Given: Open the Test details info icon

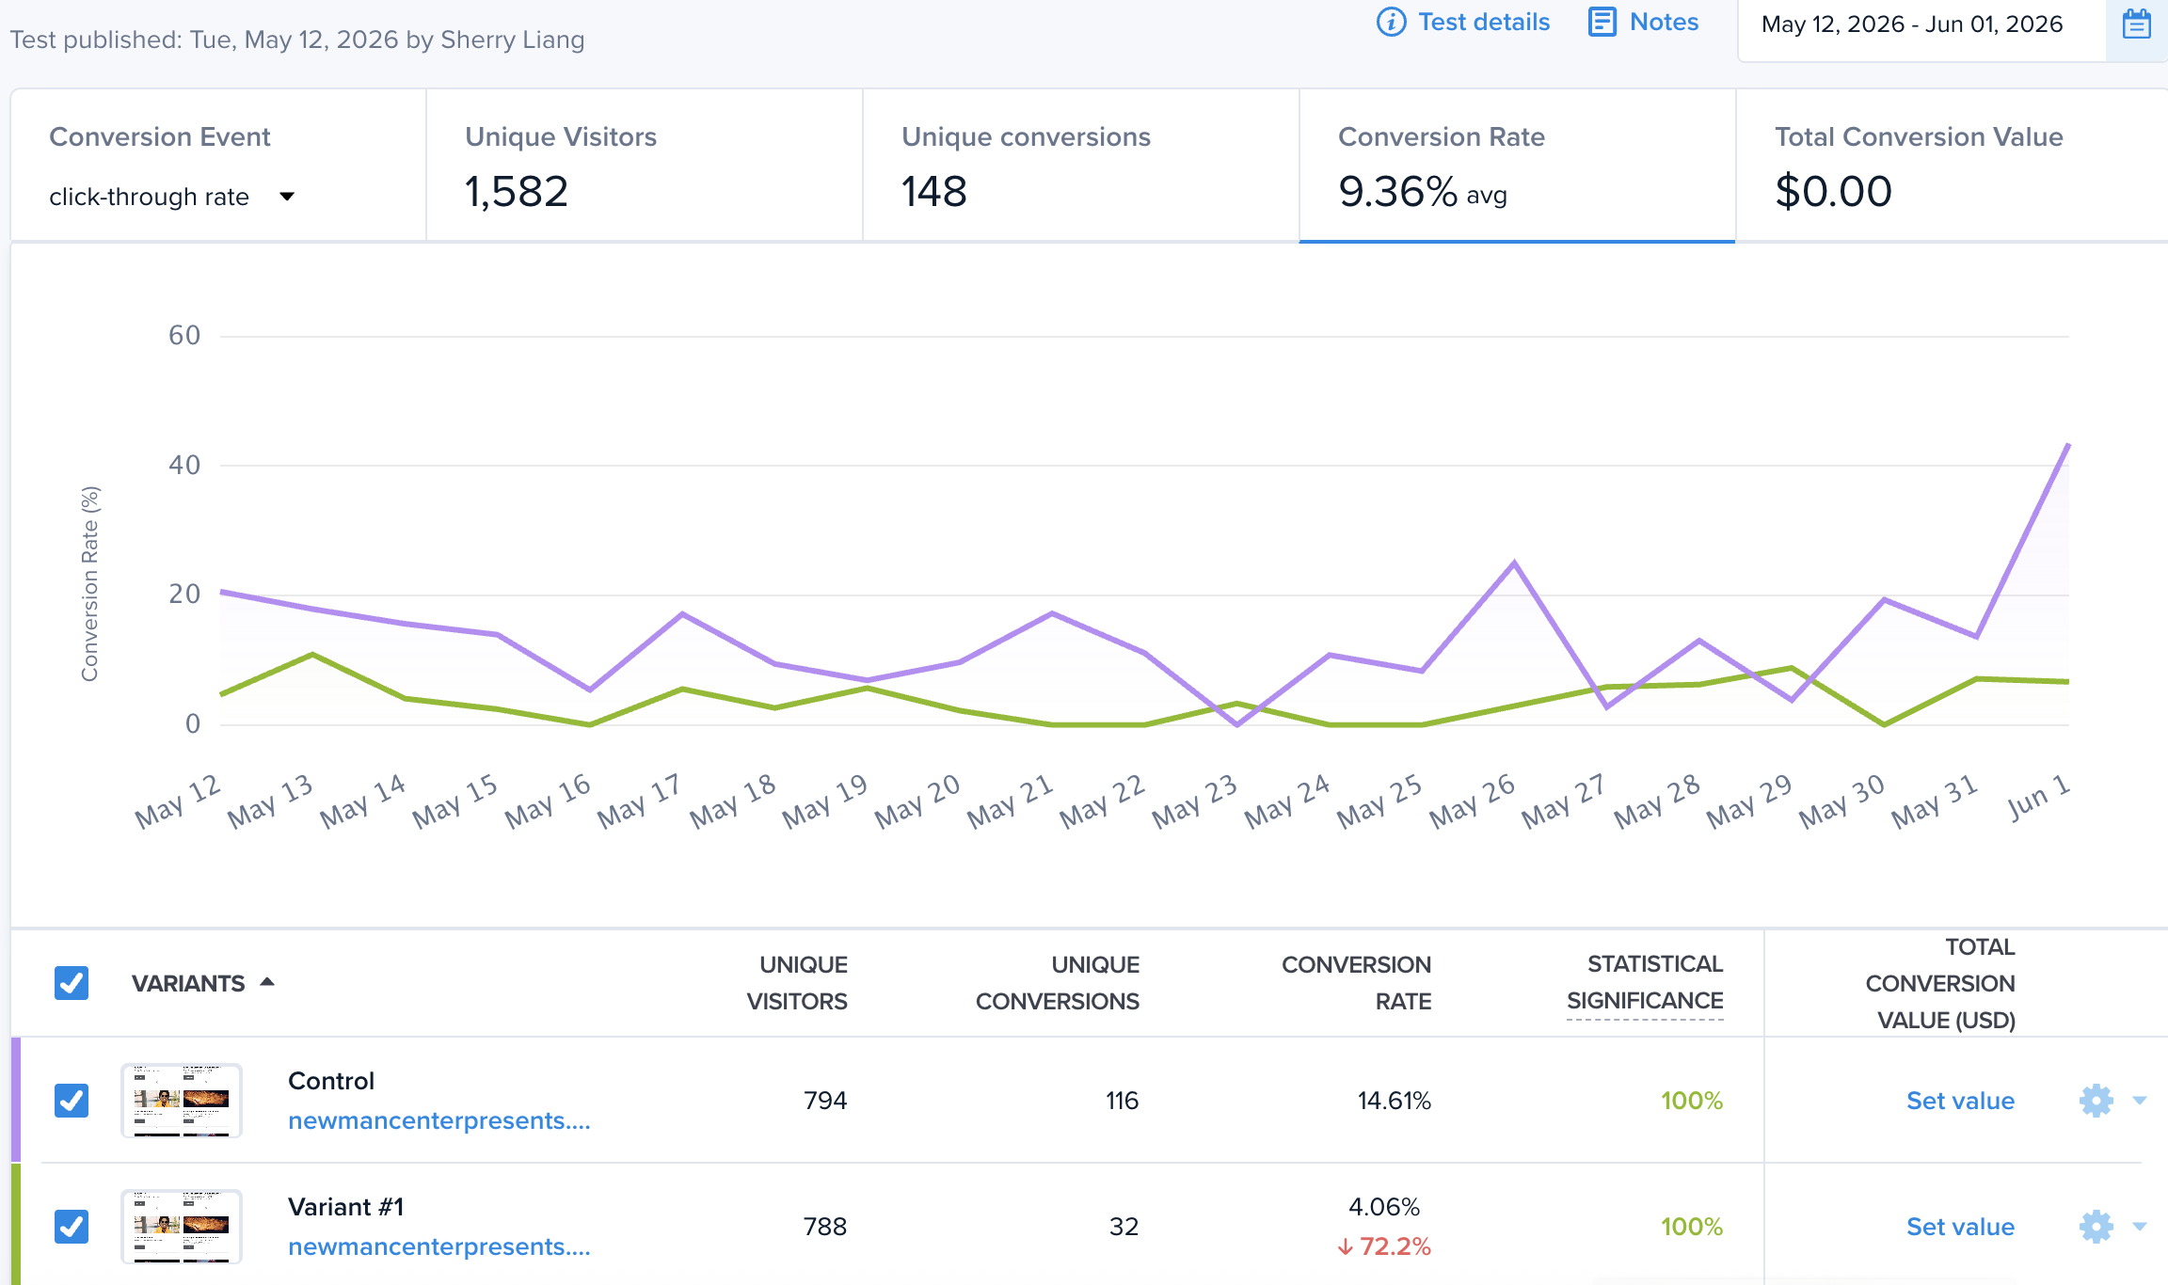Looking at the screenshot, I should (x=1391, y=22).
